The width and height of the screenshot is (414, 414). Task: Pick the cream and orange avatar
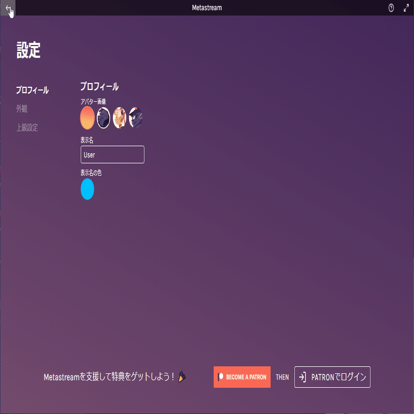point(119,118)
